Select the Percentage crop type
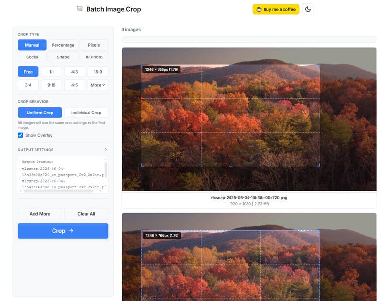This screenshot has width=389, height=301. (63, 45)
